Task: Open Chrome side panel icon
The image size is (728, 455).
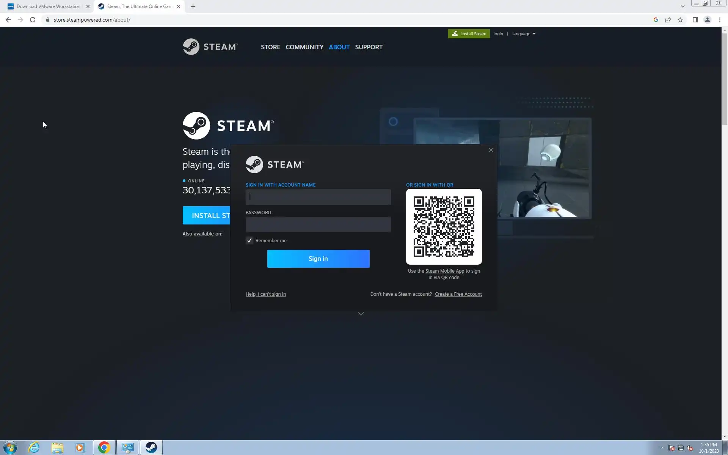Action: coord(695,20)
